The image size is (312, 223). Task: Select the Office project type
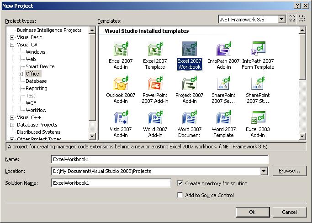click(32, 74)
